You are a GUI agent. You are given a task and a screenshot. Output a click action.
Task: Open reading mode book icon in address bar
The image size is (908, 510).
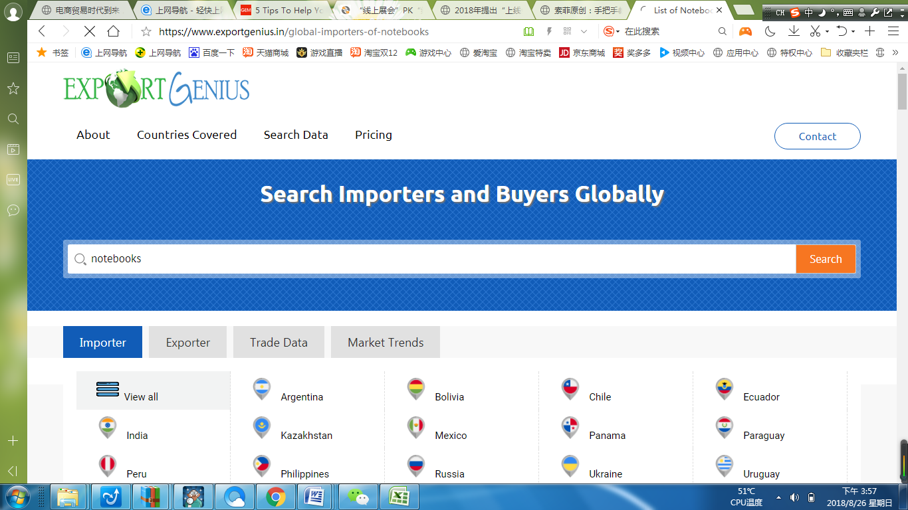[528, 31]
